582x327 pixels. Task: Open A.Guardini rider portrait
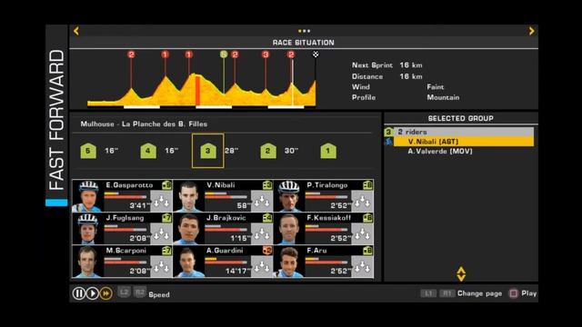[188, 261]
